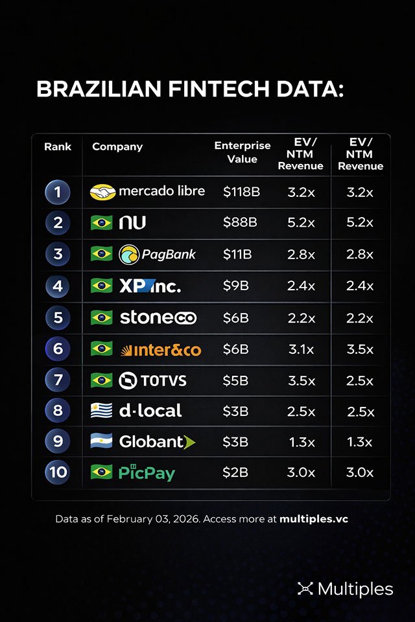Click the Inter&Co orange logo
Screen dimensions: 415x622
(x=160, y=350)
